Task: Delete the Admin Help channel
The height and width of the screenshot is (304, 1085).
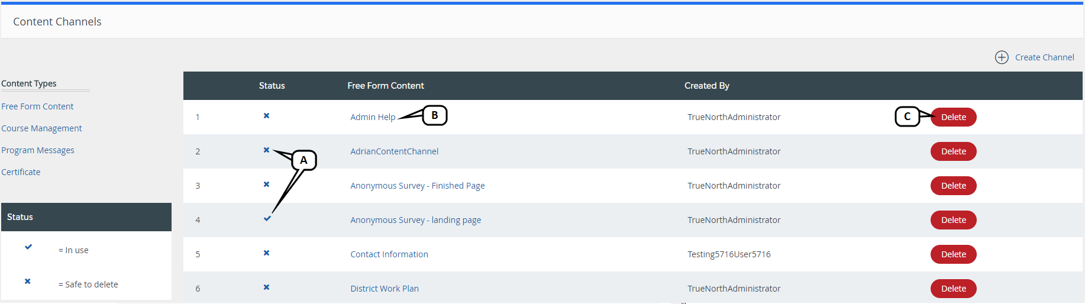Action: (x=953, y=117)
